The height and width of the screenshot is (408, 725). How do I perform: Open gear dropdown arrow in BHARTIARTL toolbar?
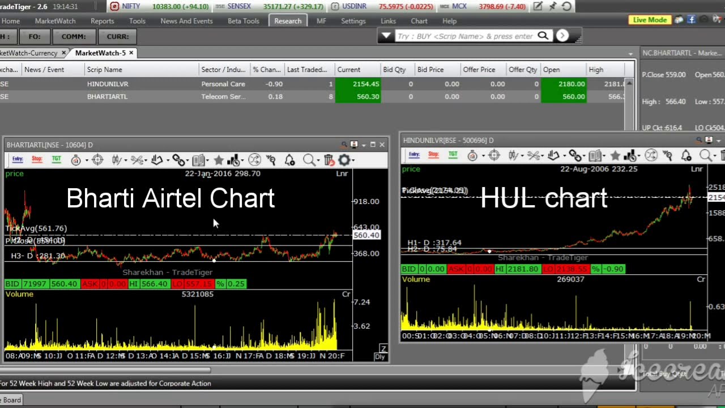coord(353,161)
